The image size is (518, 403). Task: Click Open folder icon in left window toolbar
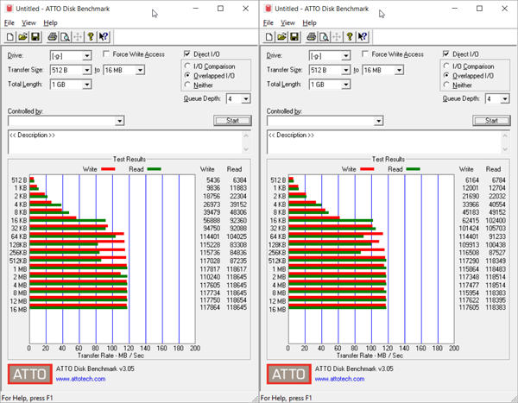(x=22, y=36)
